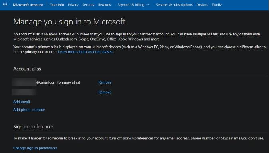The image size is (269, 153).
Task: Open the Your info tab
Action: coord(57,5)
